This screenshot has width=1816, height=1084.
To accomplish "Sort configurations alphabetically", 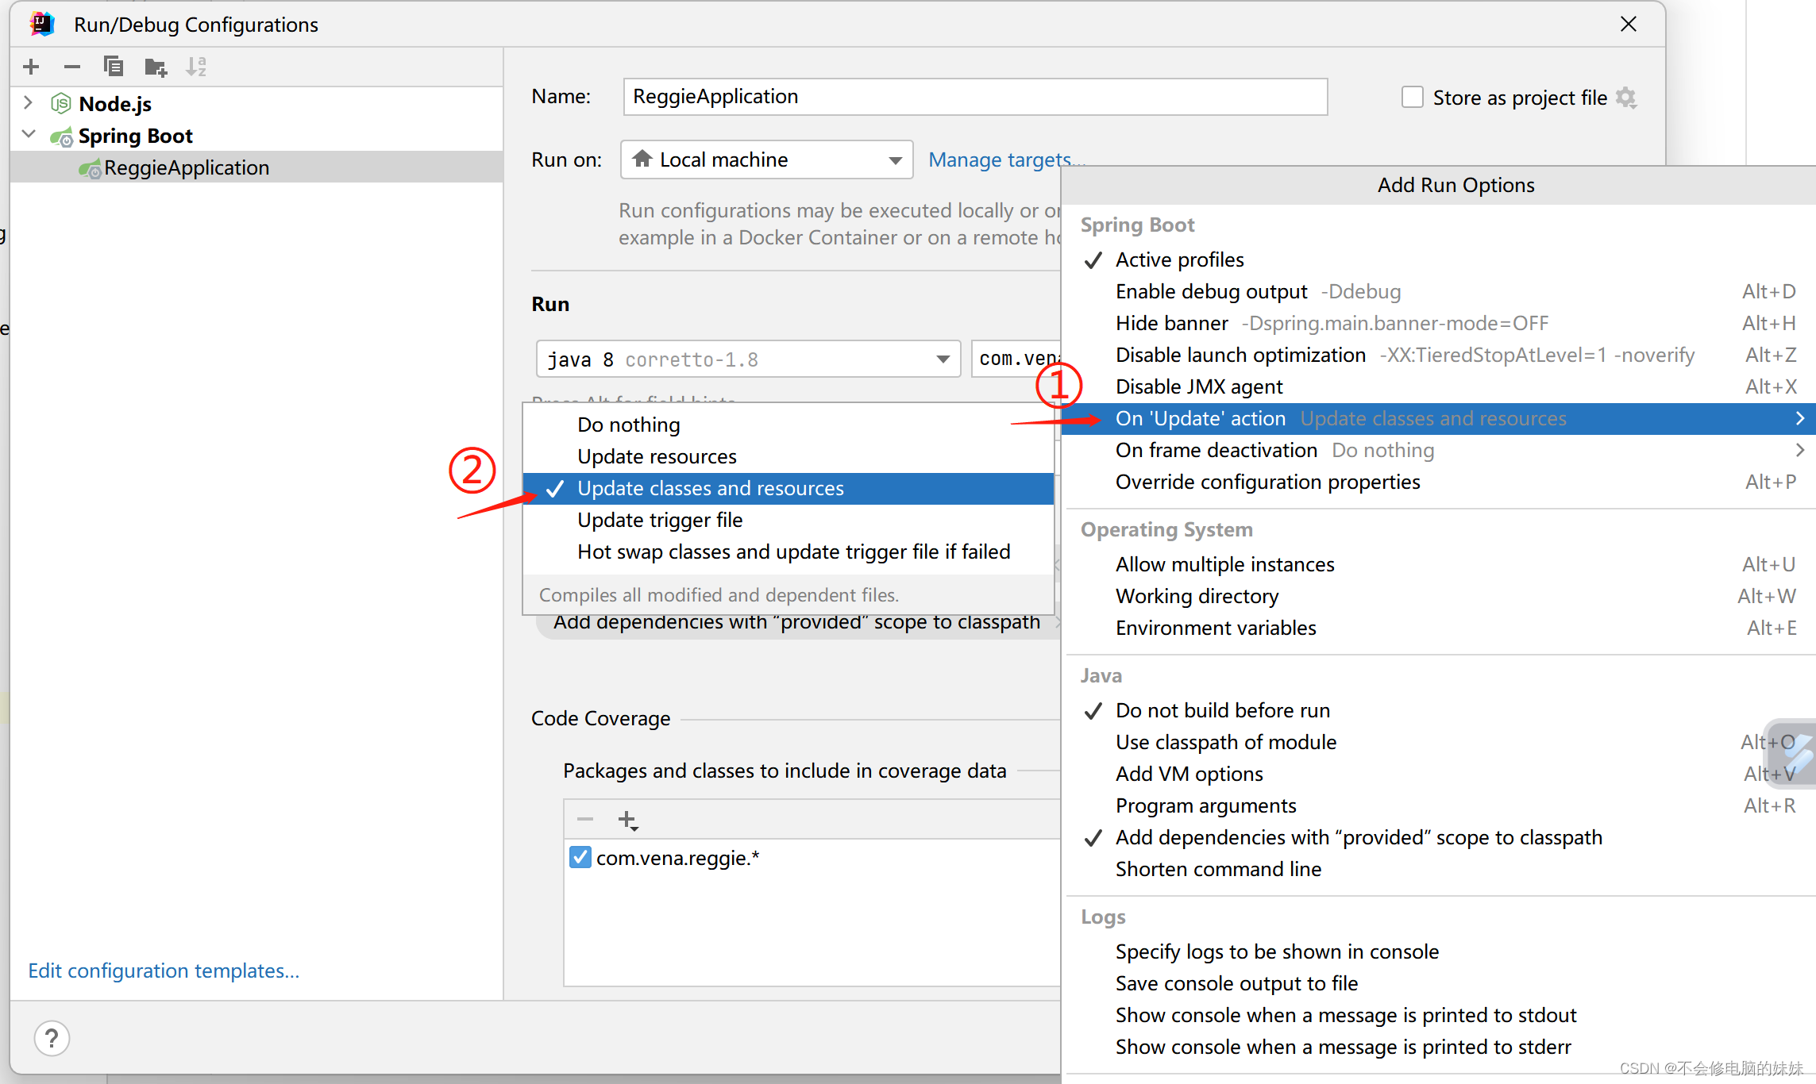I will [x=195, y=67].
